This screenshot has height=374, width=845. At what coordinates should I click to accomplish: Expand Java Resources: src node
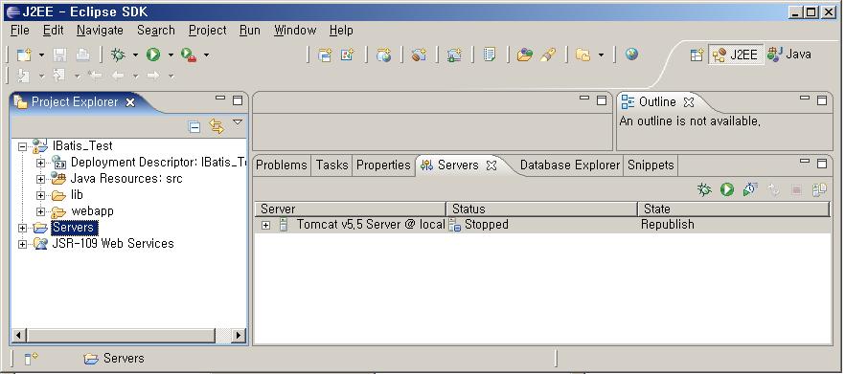40,179
